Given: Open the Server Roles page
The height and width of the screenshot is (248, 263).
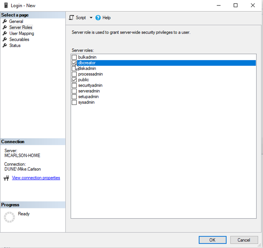Looking at the screenshot, I should tap(20, 27).
